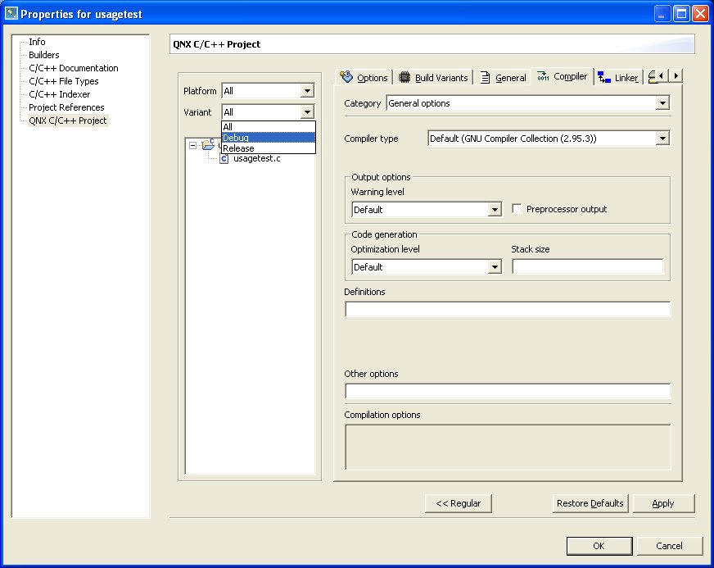Click the Options tab icon
Image resolution: width=714 pixels, height=568 pixels.
tap(346, 77)
